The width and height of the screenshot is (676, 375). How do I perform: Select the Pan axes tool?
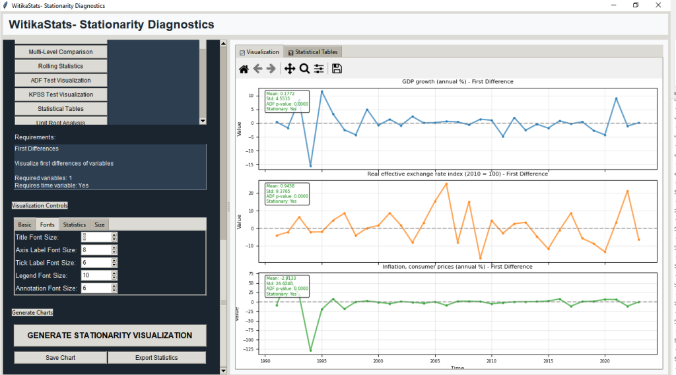(x=290, y=69)
